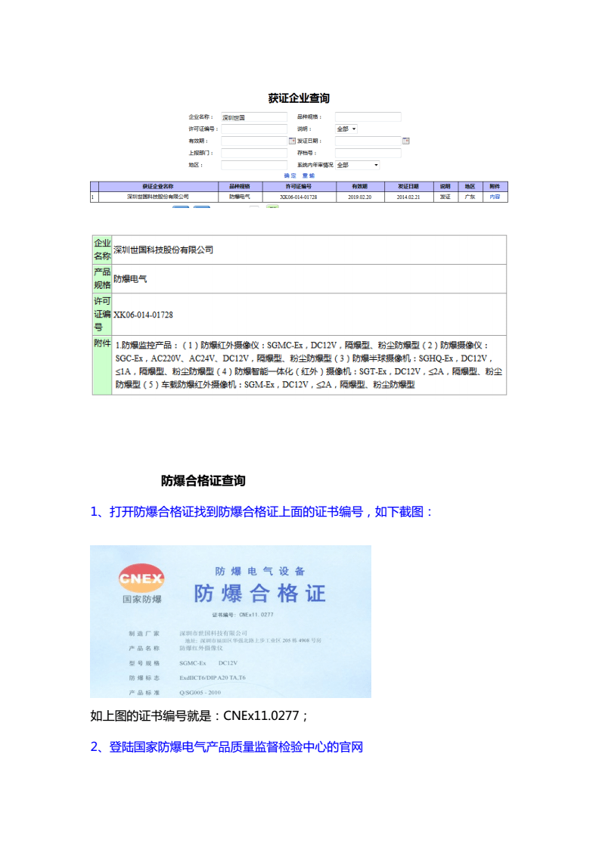This screenshot has height=847, width=599.
Task: Open the step 2 link to 国家防爆 official site
Action: click(226, 747)
